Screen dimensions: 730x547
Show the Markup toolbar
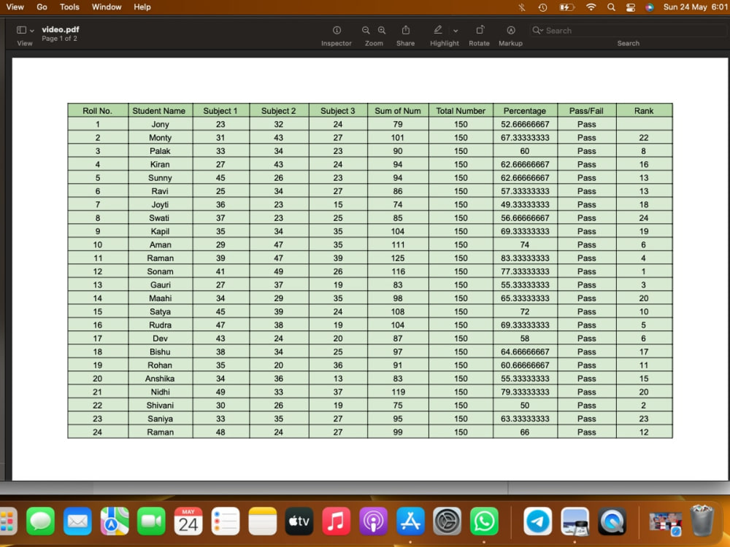511,30
